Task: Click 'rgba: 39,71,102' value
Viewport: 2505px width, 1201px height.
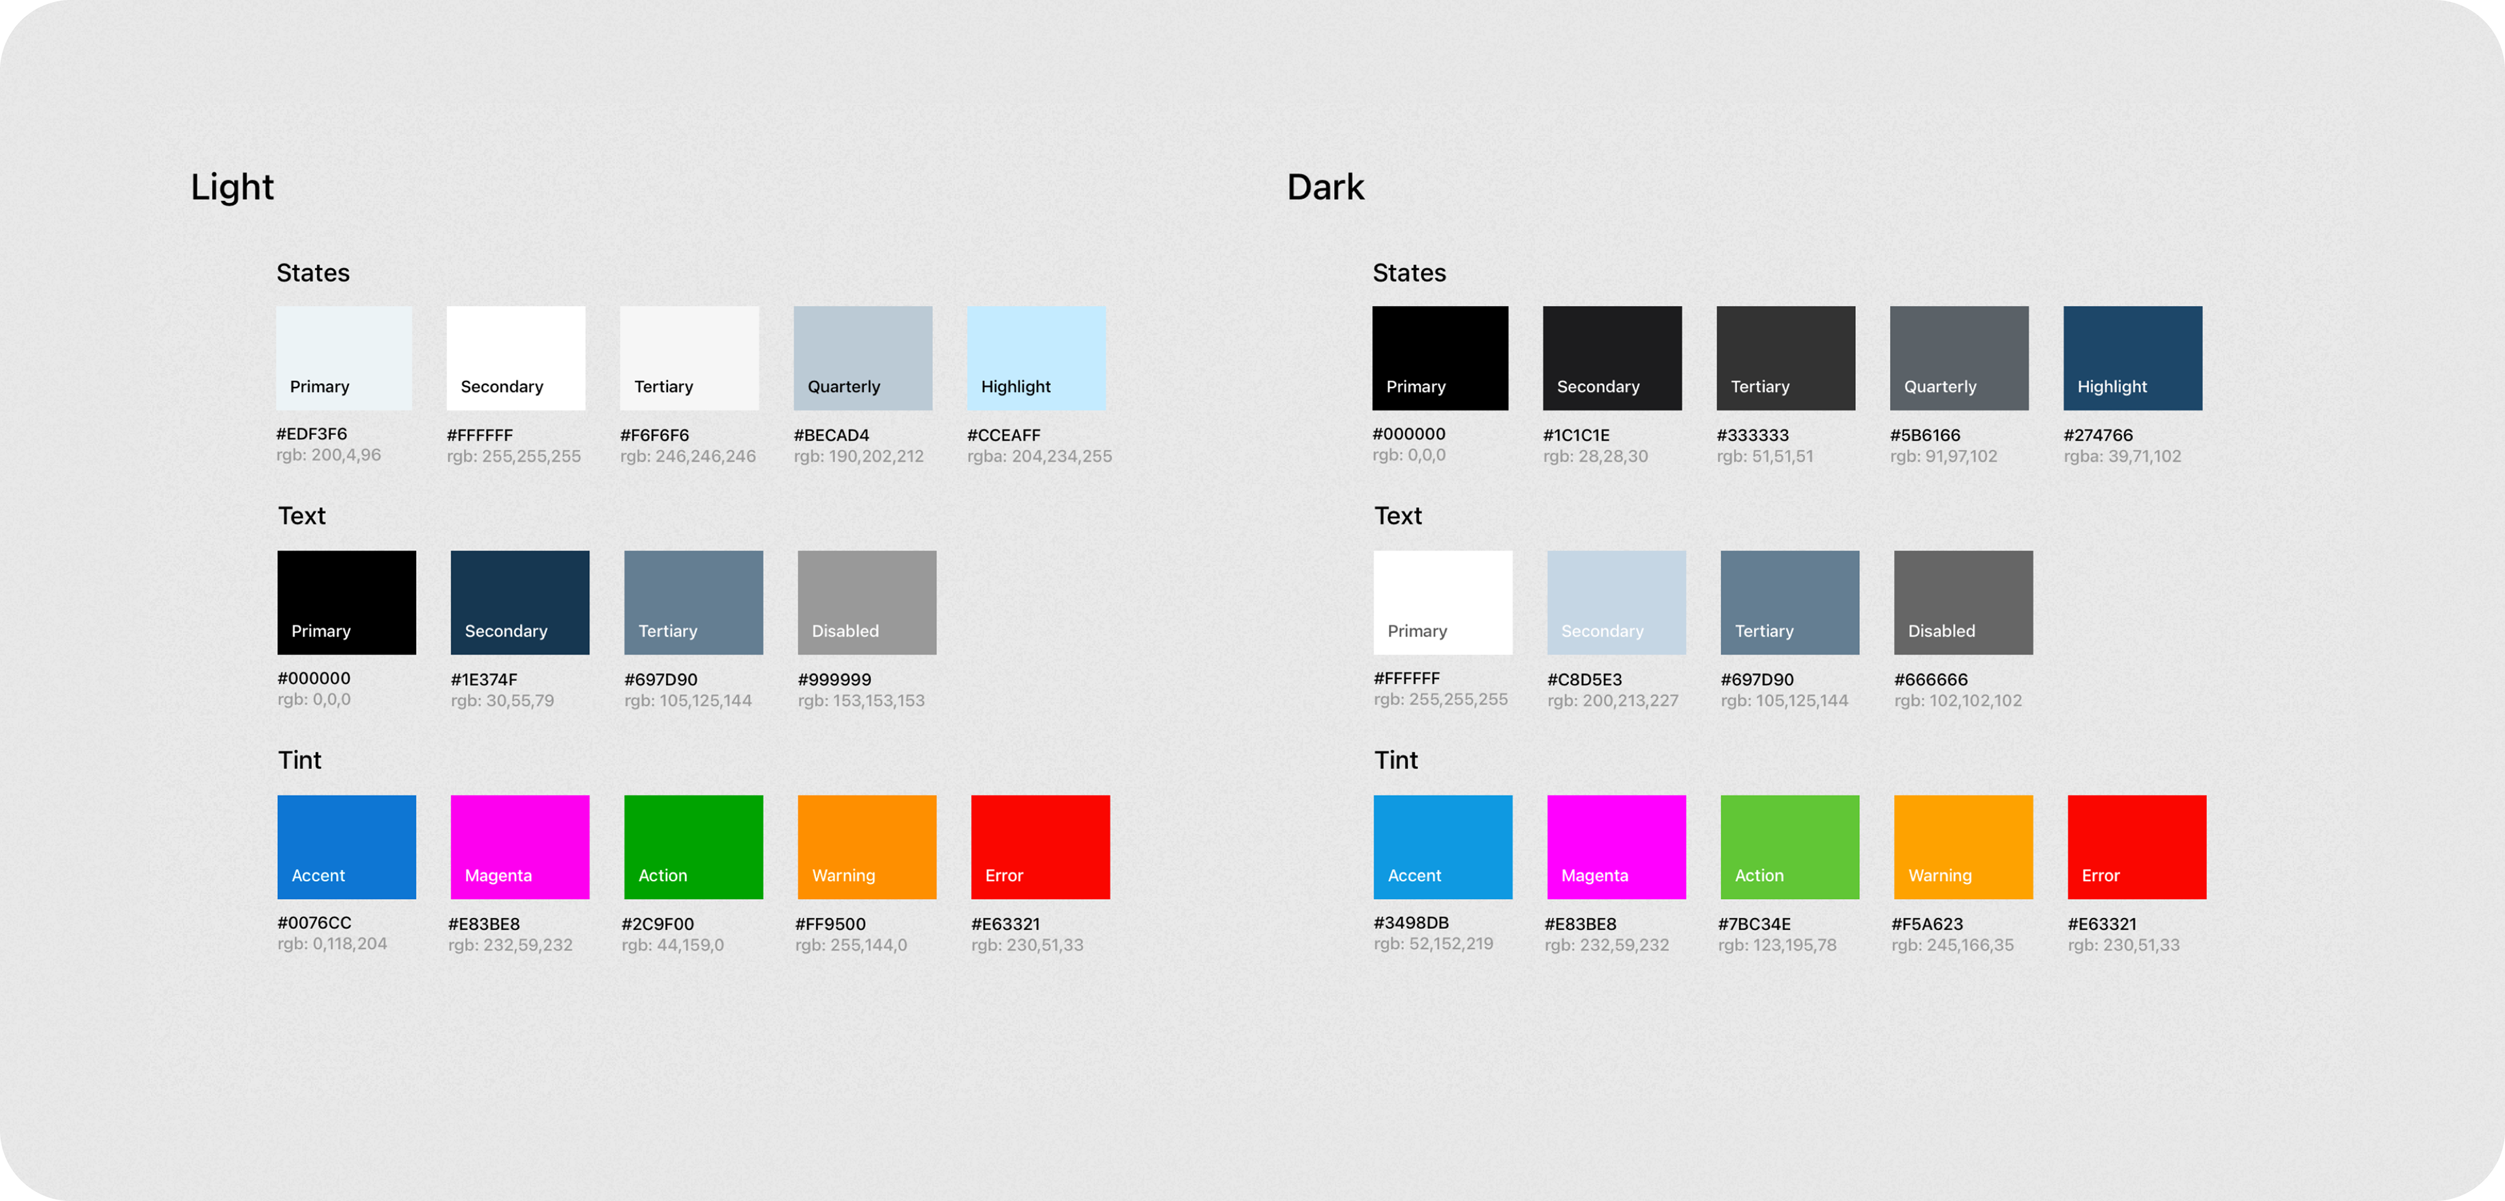Action: pyautogui.click(x=2123, y=456)
